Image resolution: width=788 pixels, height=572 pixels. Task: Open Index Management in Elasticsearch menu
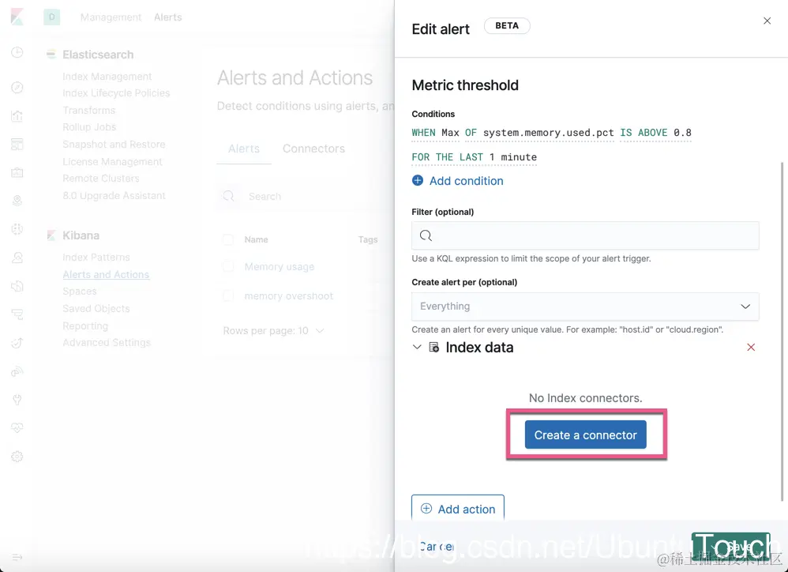[107, 77]
